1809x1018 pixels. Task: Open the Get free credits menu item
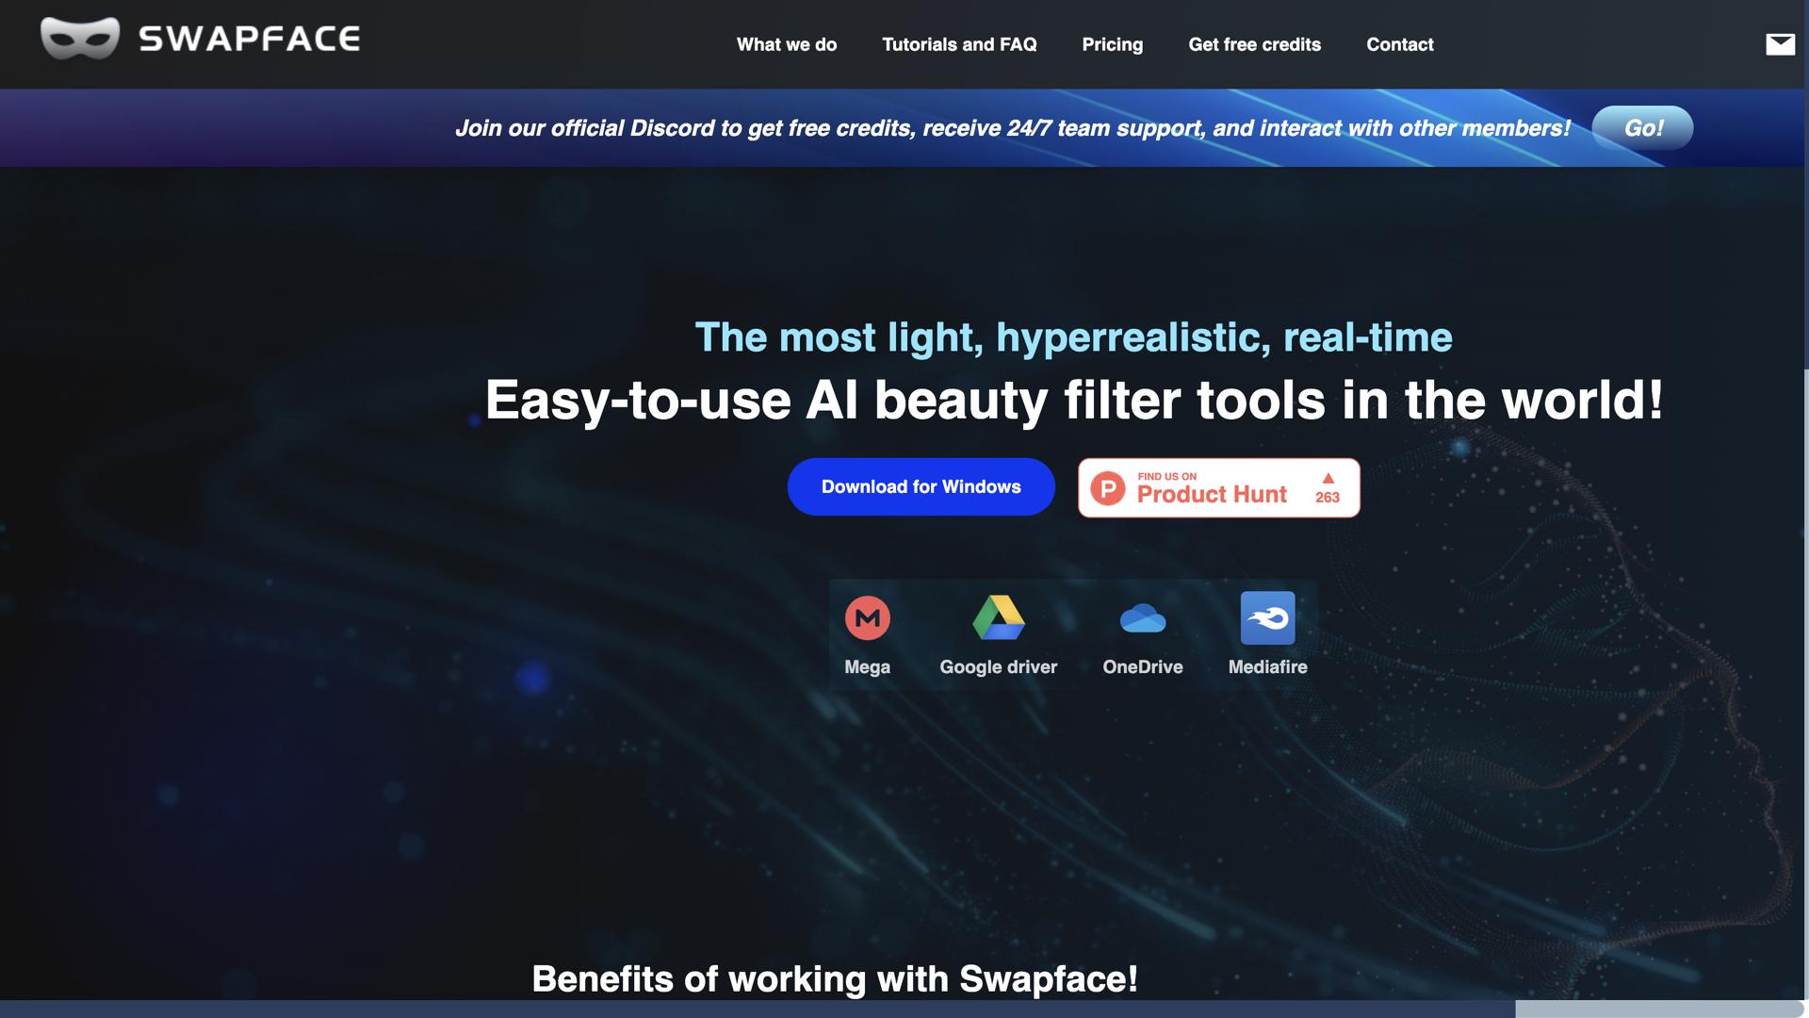point(1254,44)
